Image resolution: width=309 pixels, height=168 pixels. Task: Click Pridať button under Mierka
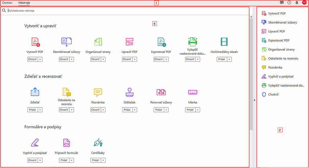click(x=190, y=110)
